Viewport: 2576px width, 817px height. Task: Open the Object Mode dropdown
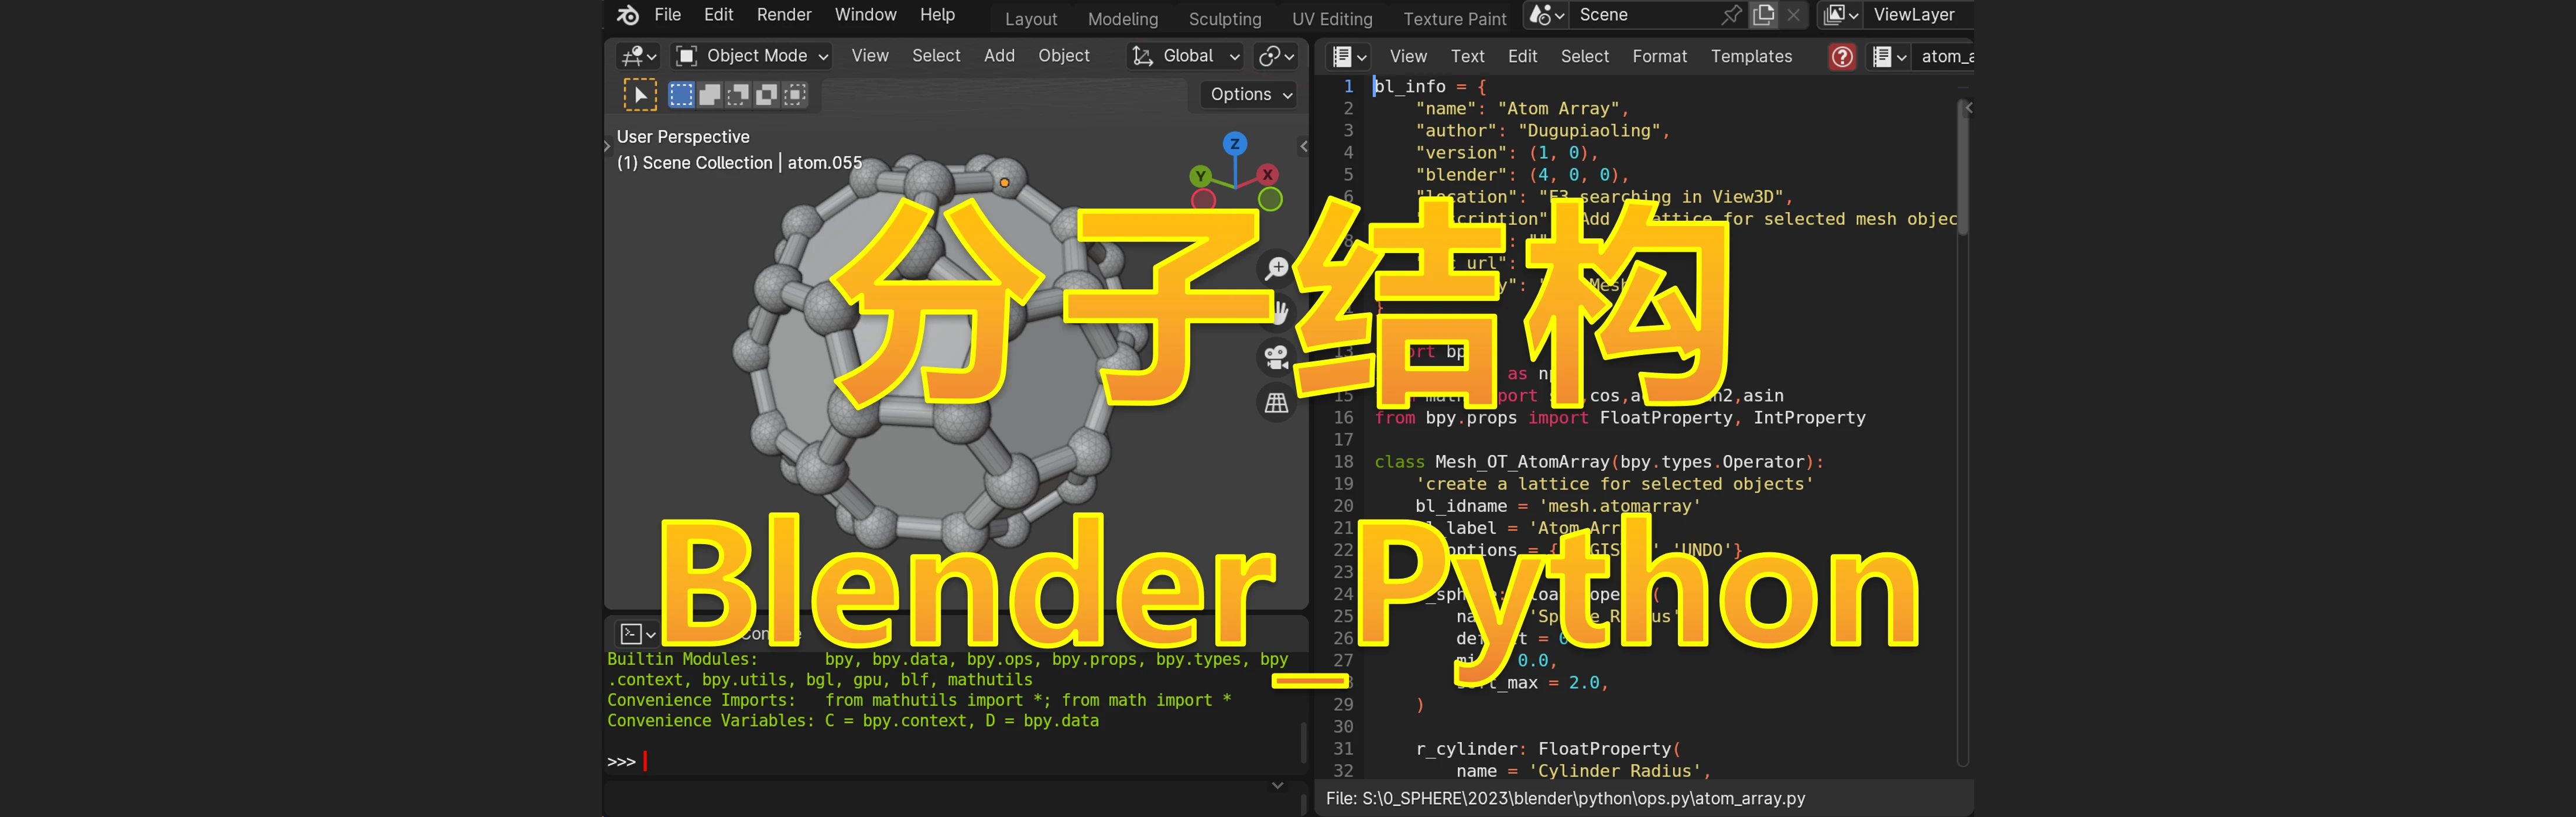[x=749, y=55]
